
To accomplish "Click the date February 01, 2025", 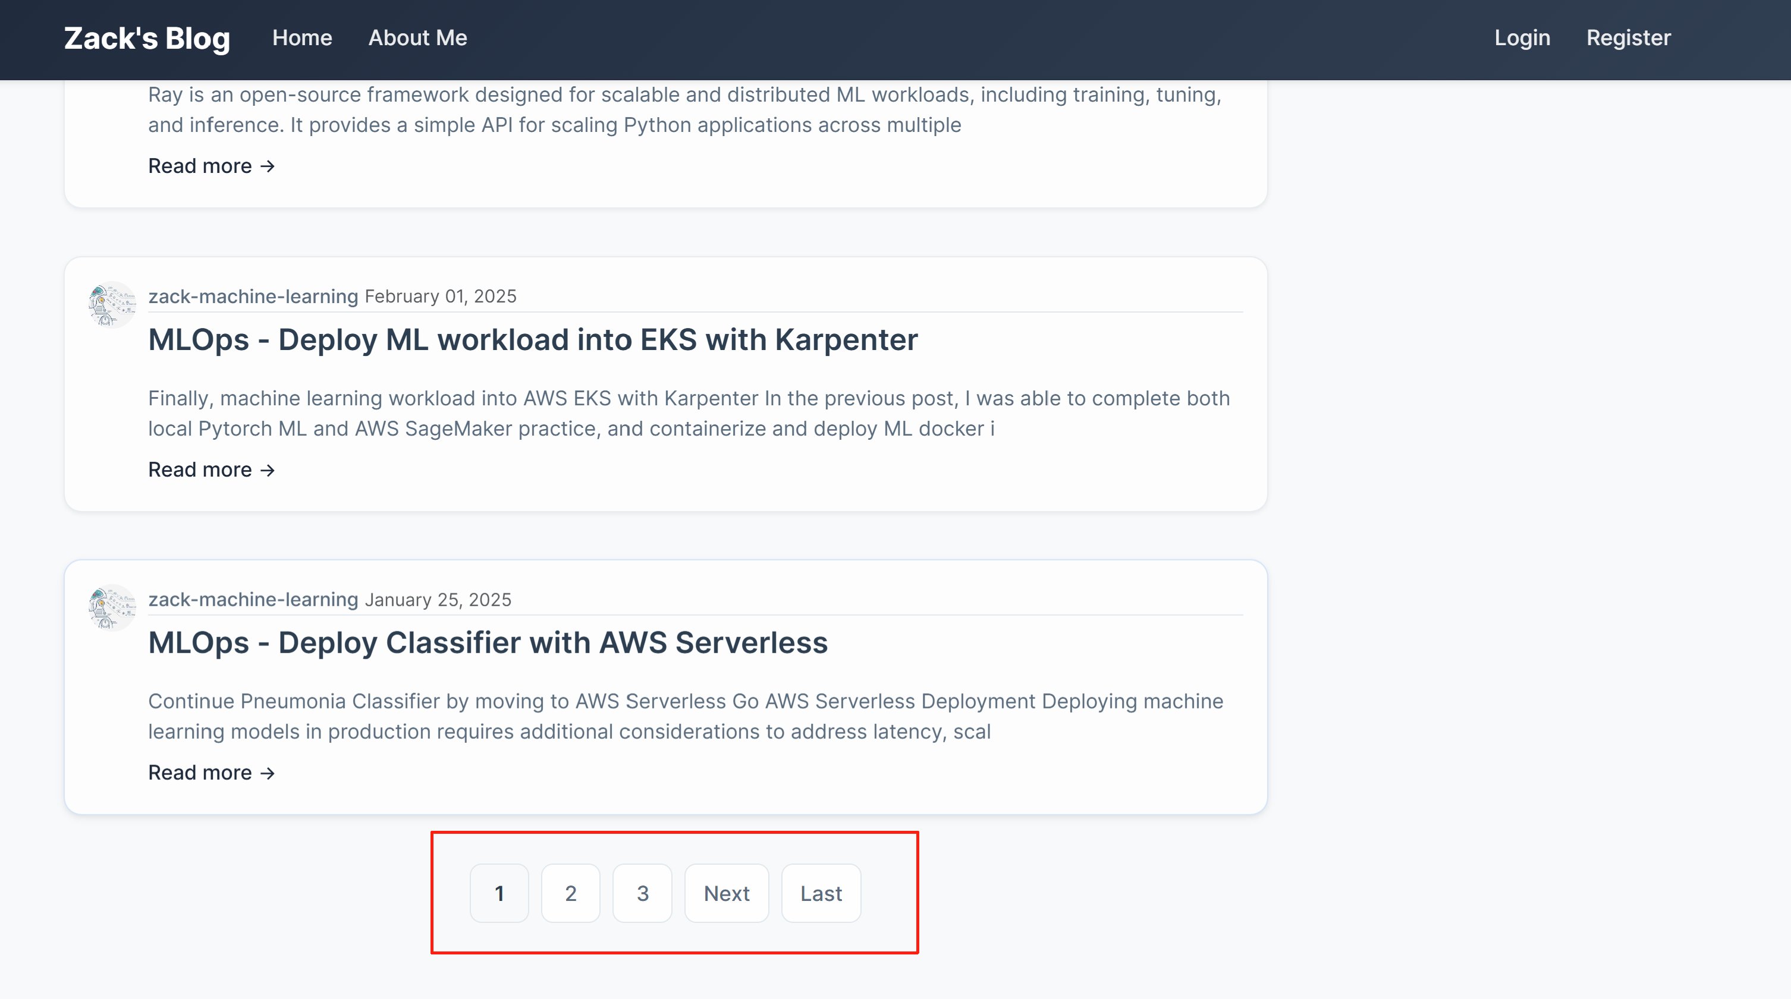I will coord(440,297).
